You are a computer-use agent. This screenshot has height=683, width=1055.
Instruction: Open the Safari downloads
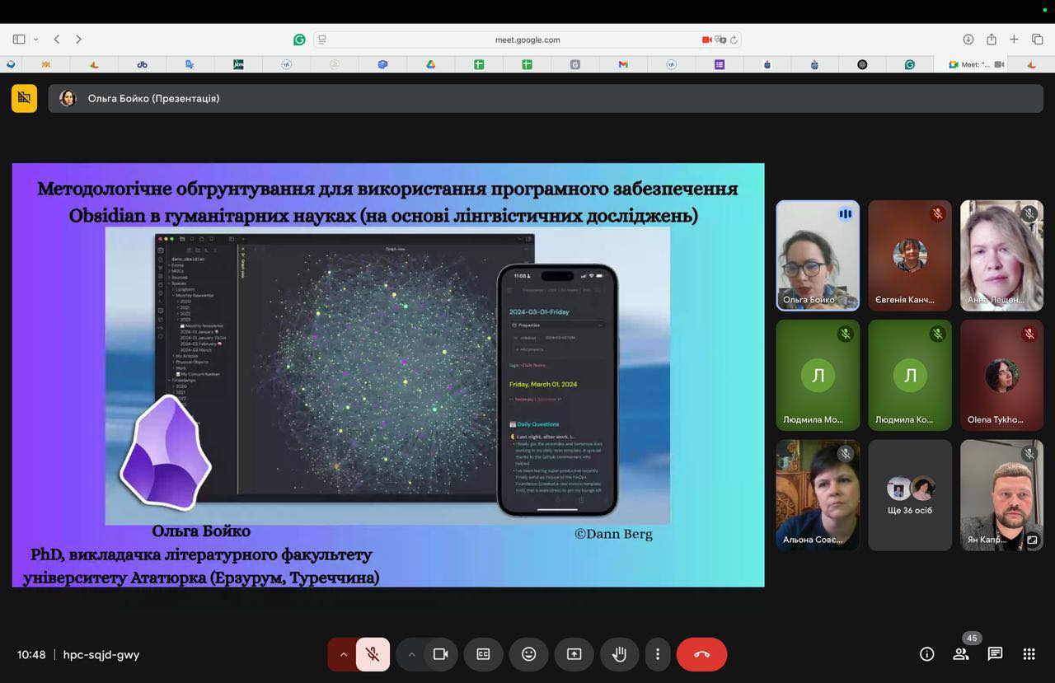968,40
